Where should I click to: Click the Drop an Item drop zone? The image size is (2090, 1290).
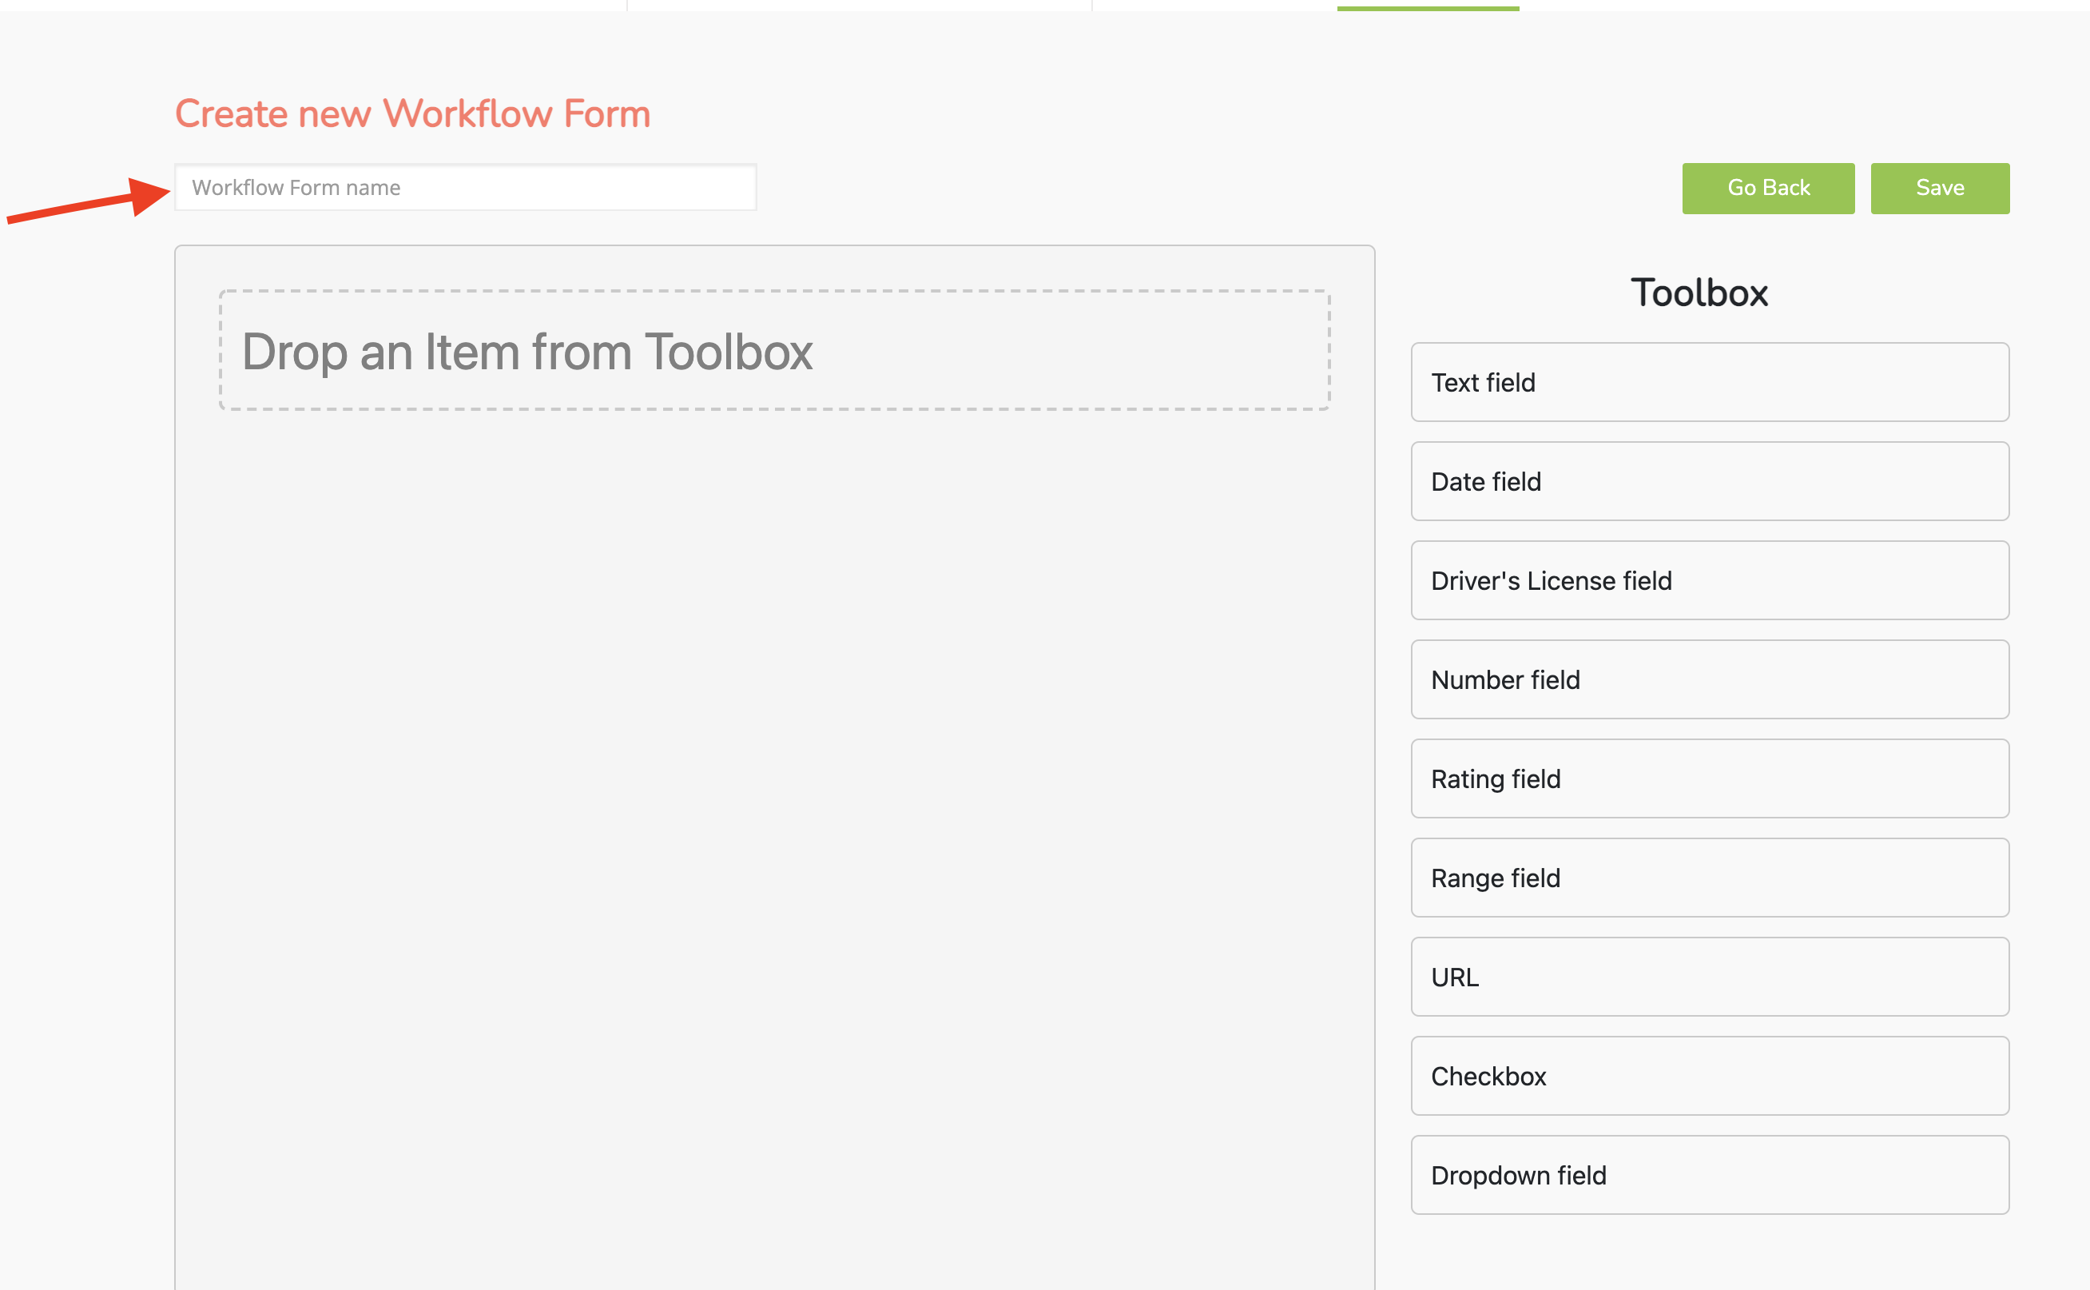pos(774,351)
